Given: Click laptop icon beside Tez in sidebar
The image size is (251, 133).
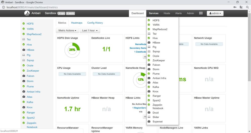Looking at the screenshot, I should 24,39.
